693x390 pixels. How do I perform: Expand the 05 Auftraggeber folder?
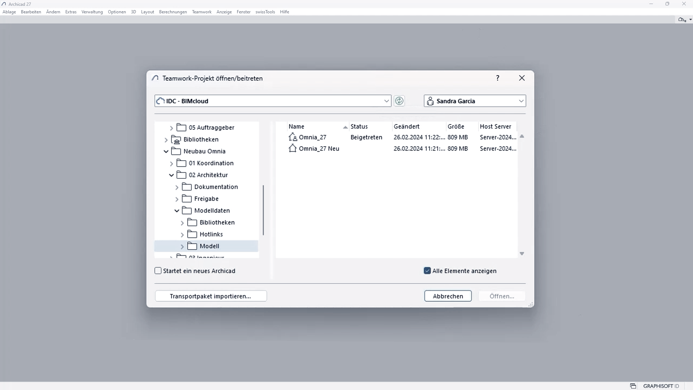(x=171, y=128)
